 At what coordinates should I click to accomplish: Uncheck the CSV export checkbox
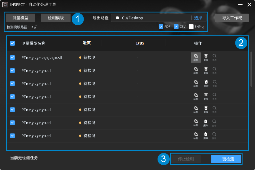click(x=176, y=27)
